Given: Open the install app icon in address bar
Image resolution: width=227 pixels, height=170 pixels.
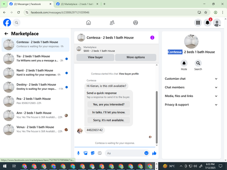Looking at the screenshot, I should pyautogui.click(x=199, y=12).
